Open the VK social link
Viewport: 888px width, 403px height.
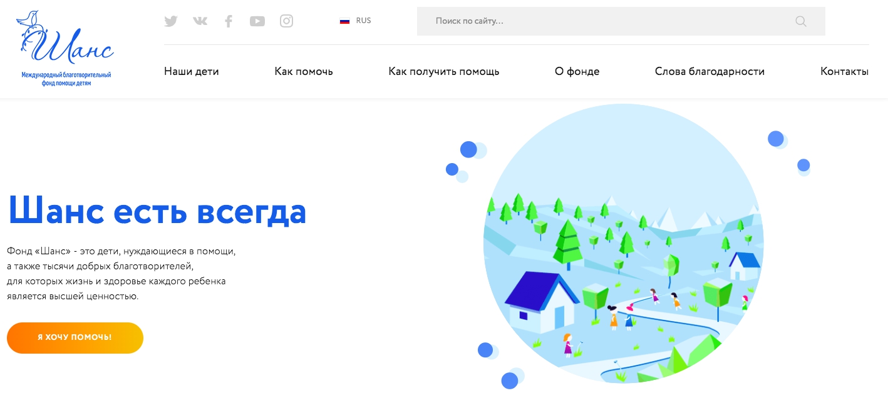pos(200,21)
